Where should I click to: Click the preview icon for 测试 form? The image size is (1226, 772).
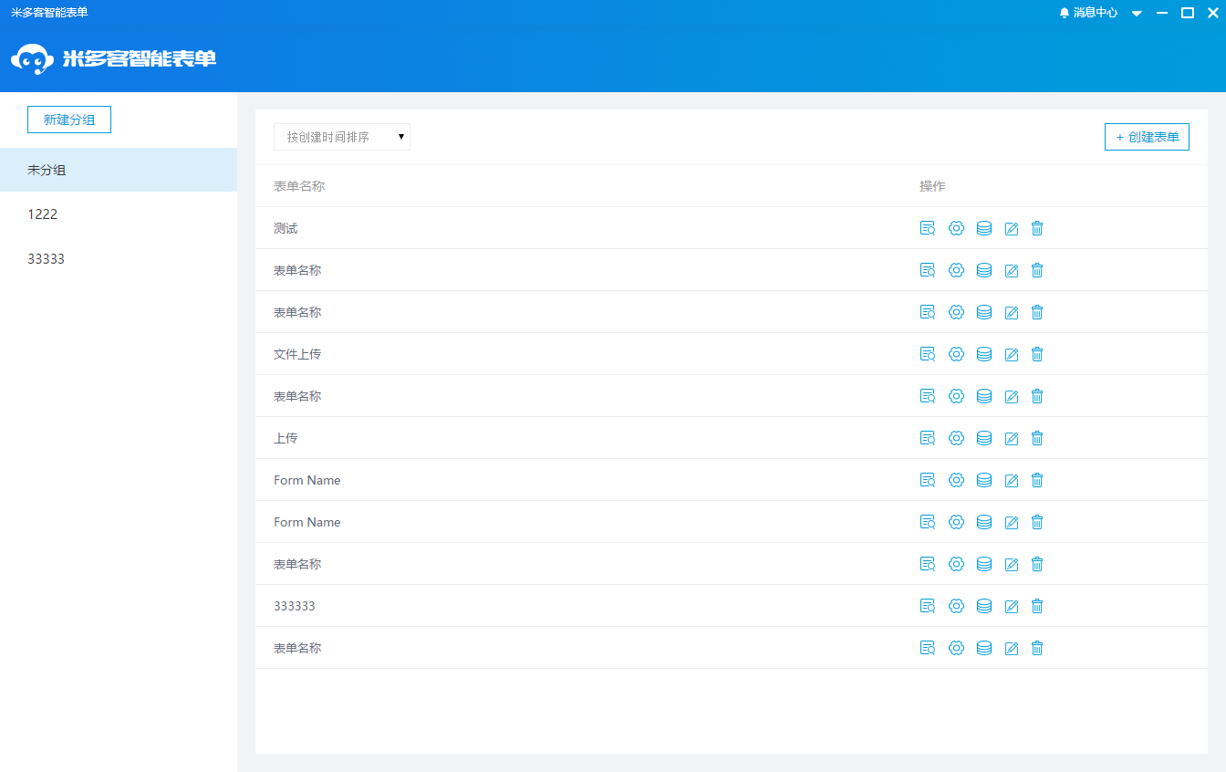[x=928, y=228]
